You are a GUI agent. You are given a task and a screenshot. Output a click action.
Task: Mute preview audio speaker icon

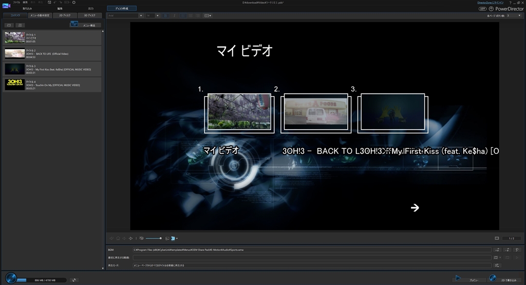tap(142, 238)
